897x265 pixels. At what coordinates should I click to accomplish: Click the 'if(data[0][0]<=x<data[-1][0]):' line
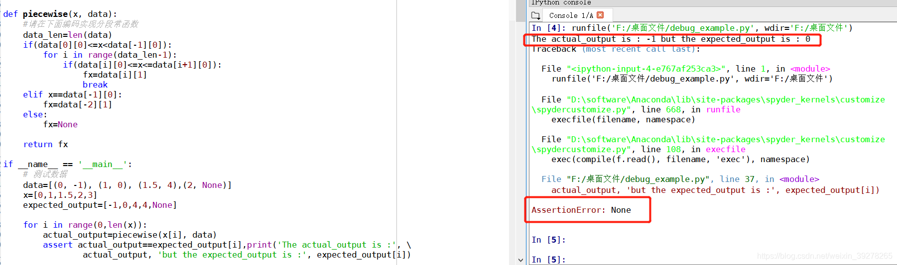tap(97, 45)
